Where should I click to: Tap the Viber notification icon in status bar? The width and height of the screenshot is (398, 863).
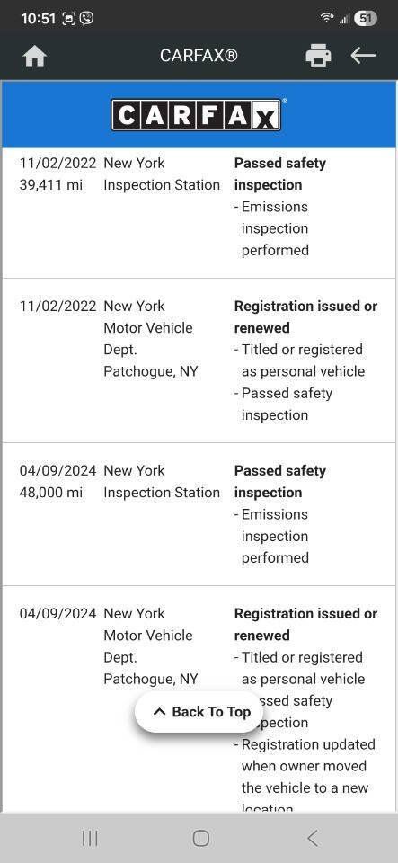click(x=86, y=18)
